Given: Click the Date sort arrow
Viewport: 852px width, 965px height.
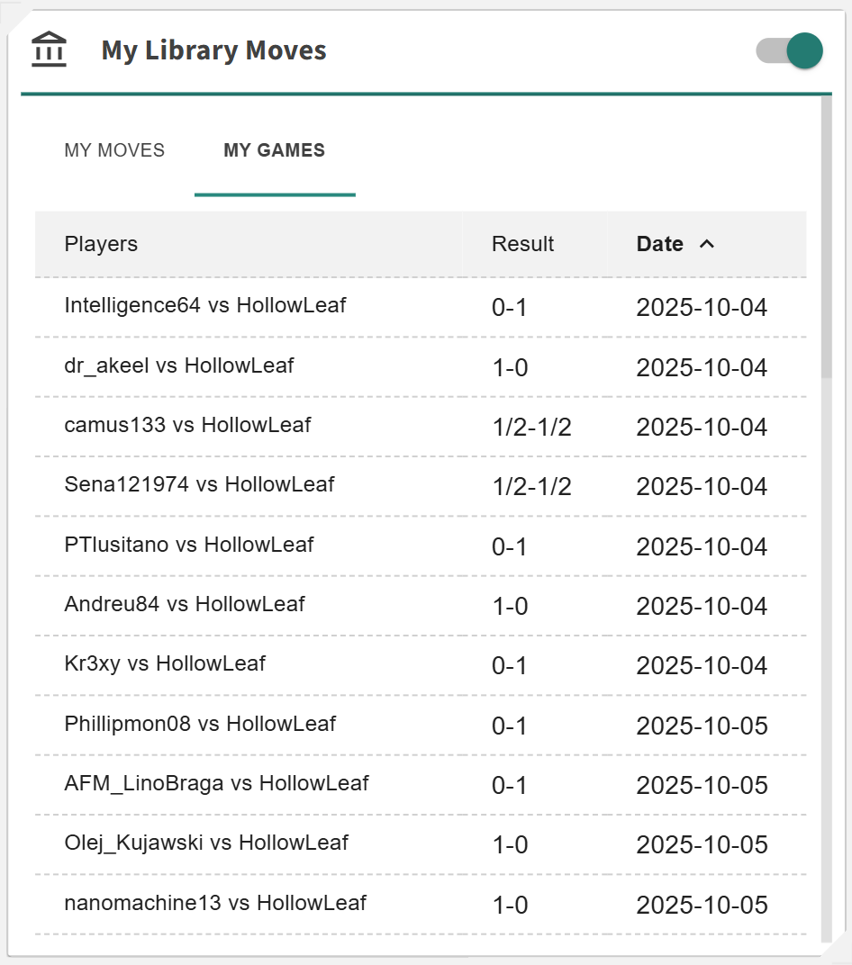Looking at the screenshot, I should (707, 244).
